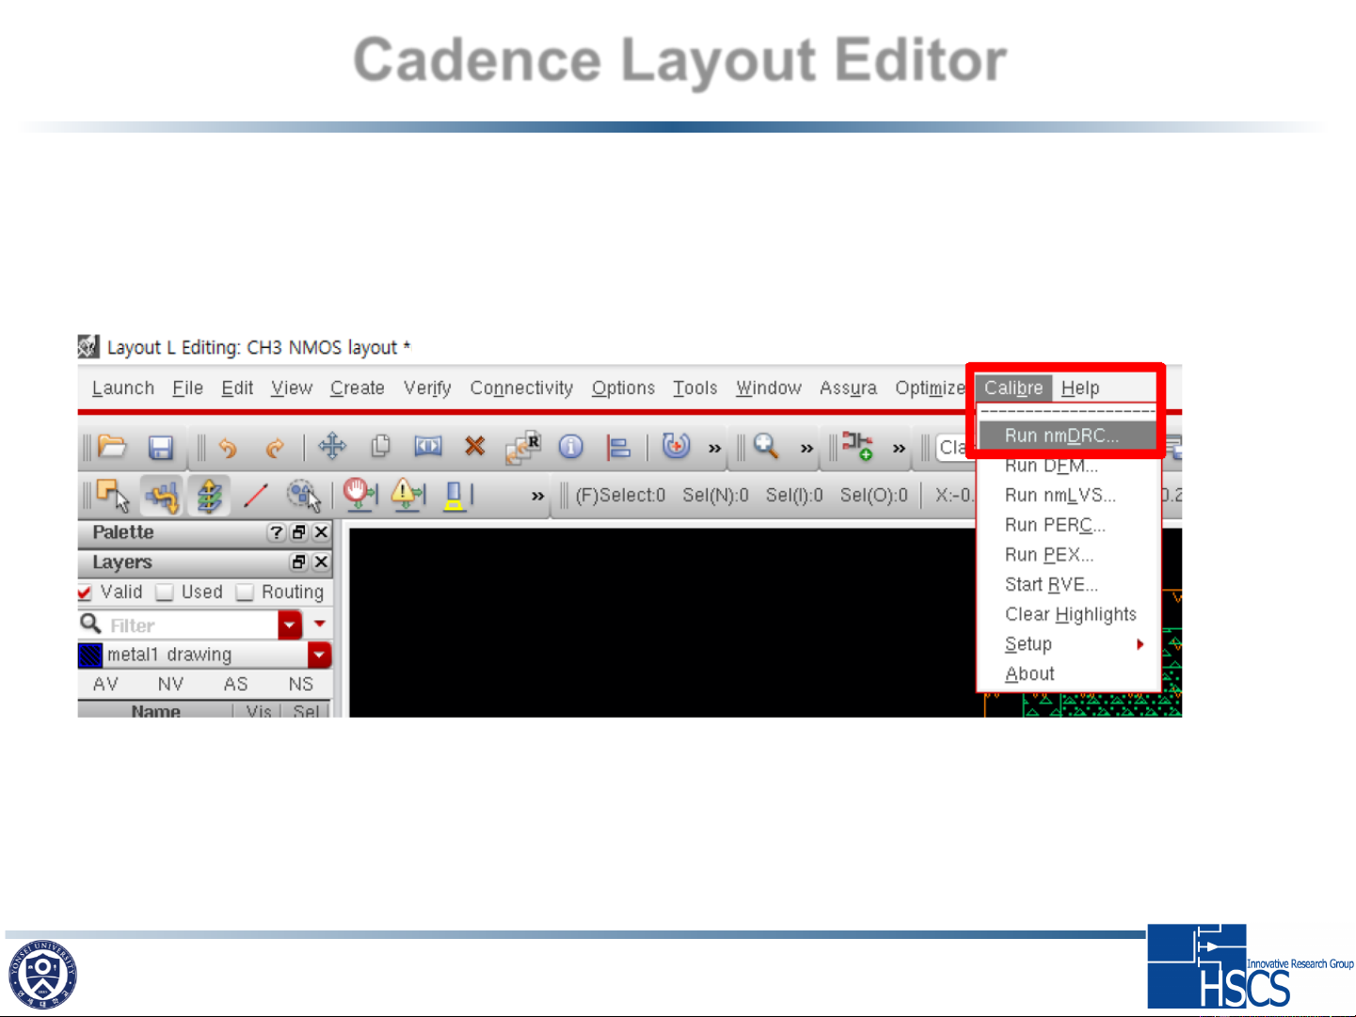
Task: Enable the Used layers checkbox
Action: pyautogui.click(x=166, y=593)
